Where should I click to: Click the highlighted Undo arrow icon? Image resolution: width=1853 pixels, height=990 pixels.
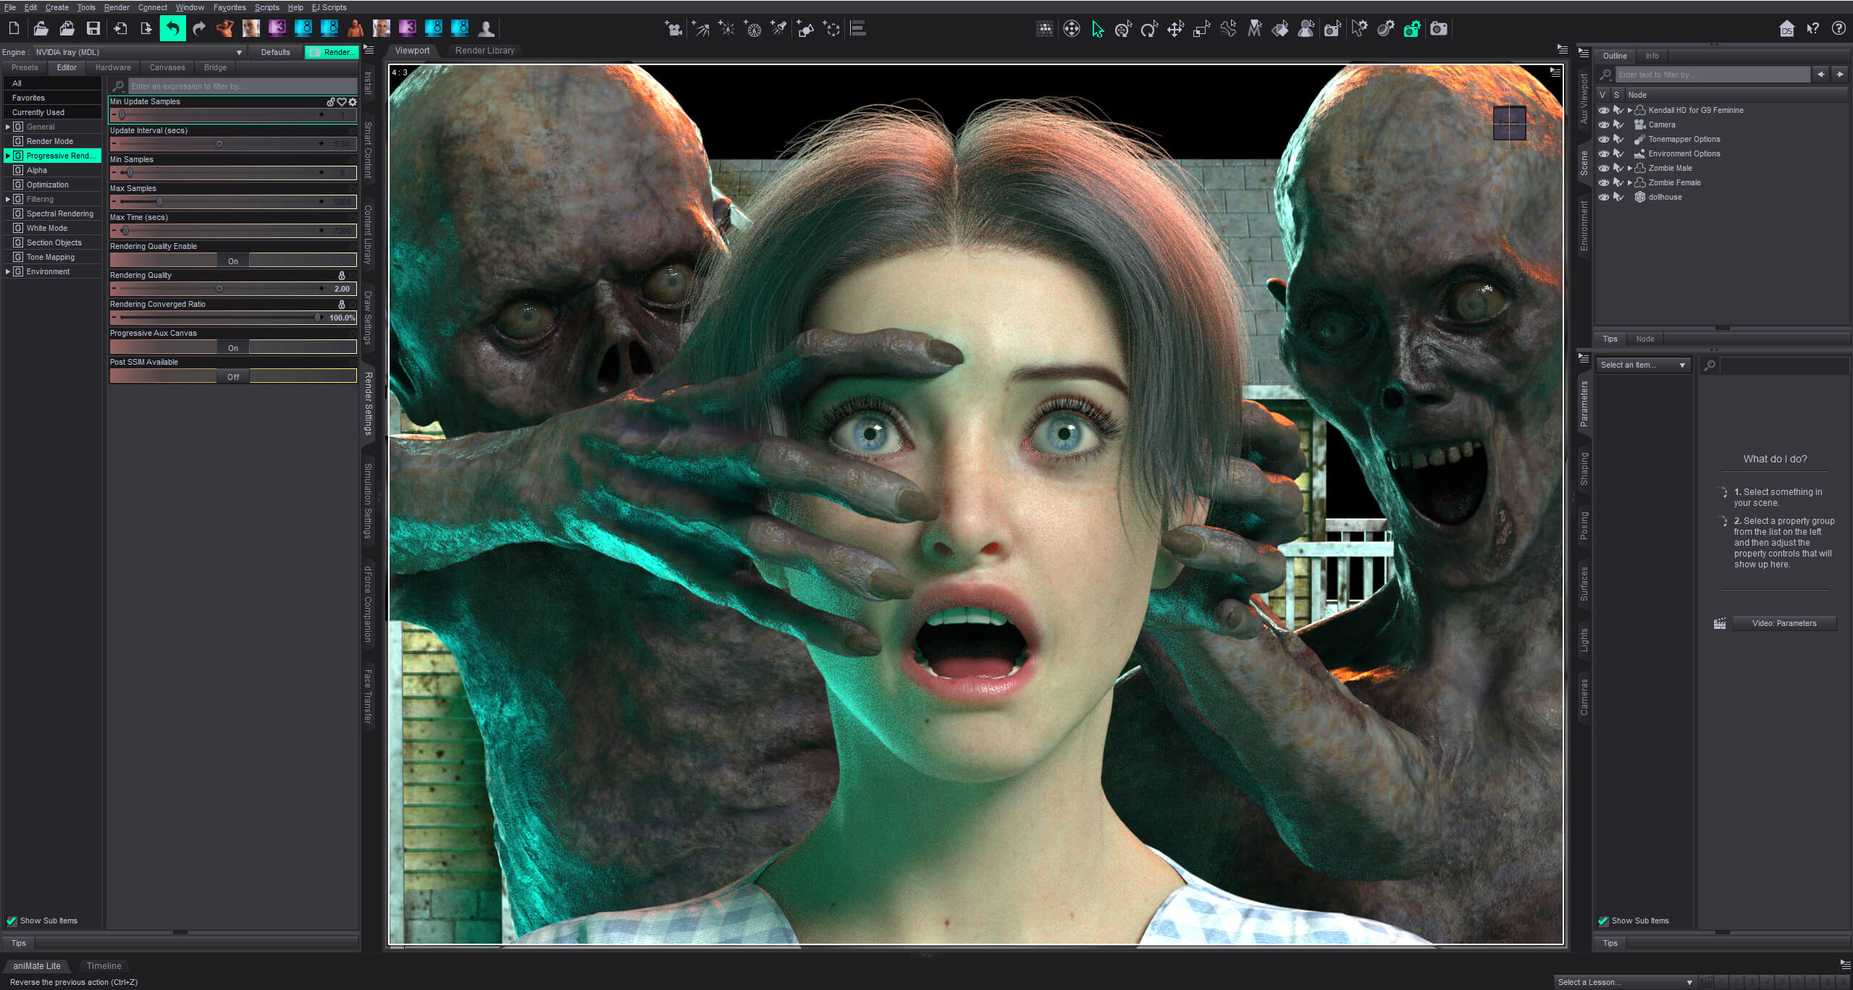pos(172,28)
